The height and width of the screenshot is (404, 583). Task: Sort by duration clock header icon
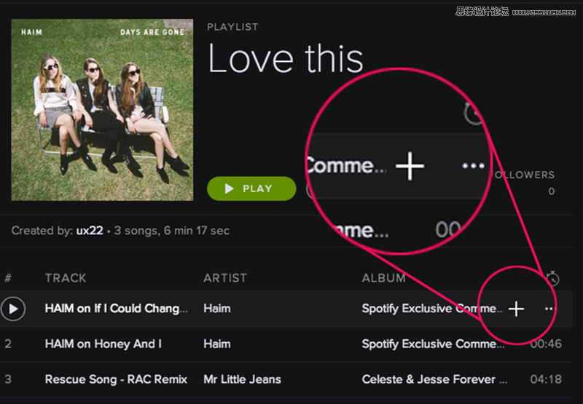point(552,278)
